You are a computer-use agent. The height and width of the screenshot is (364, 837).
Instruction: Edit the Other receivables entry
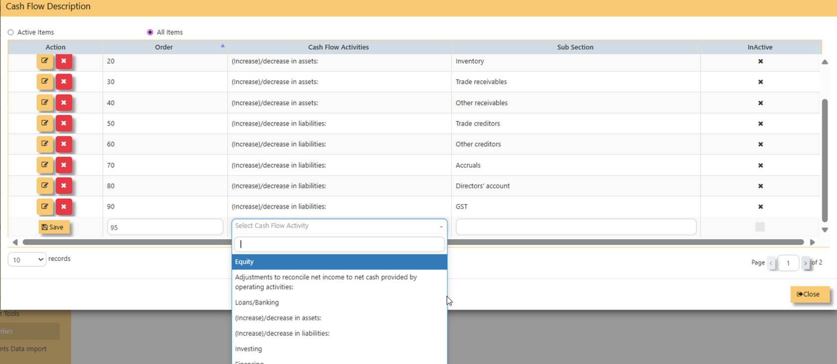tap(44, 103)
